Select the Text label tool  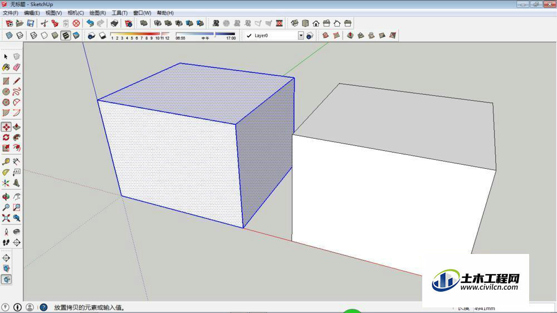(17, 172)
